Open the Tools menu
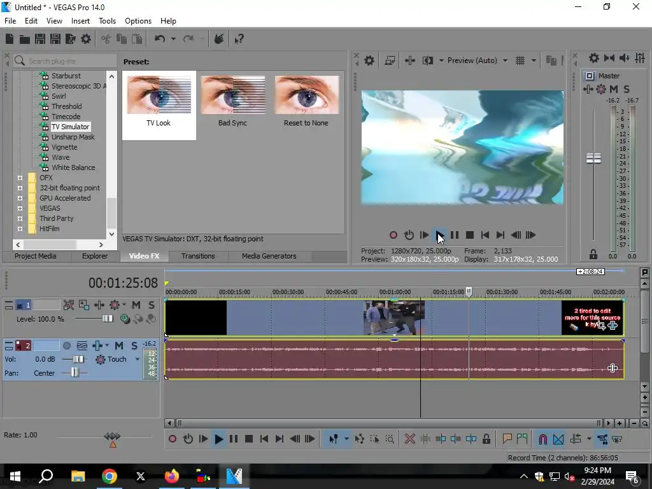 [x=107, y=21]
